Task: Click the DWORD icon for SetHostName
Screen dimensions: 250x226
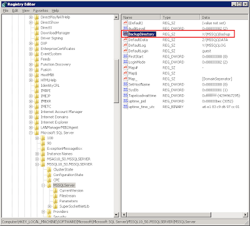Action: tap(126, 84)
